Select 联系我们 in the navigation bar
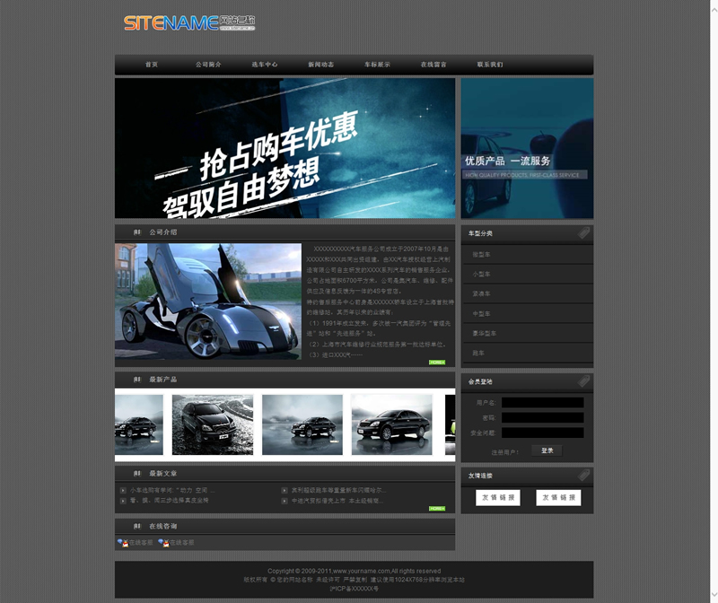Screen dimensions: 718x603 click(x=490, y=65)
